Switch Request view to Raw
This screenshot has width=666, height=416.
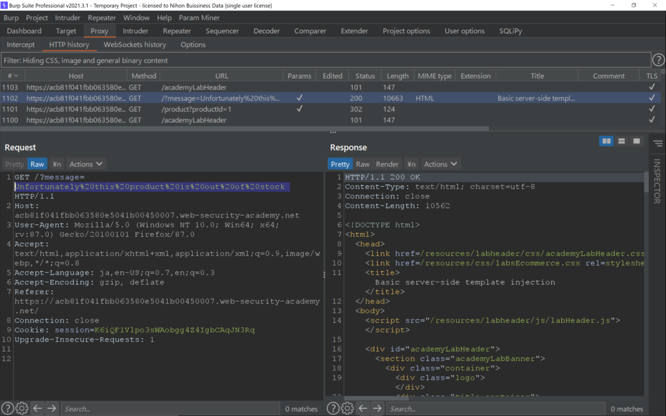[37, 164]
